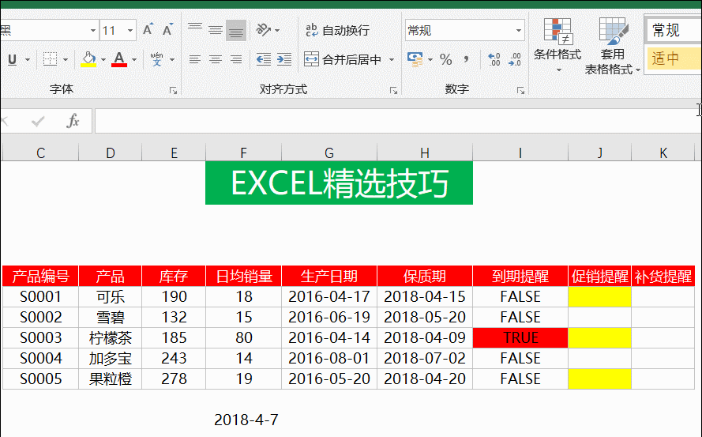Viewport: 702px width, 437px height.
Task: Click inside the formula bar input
Action: (397, 121)
